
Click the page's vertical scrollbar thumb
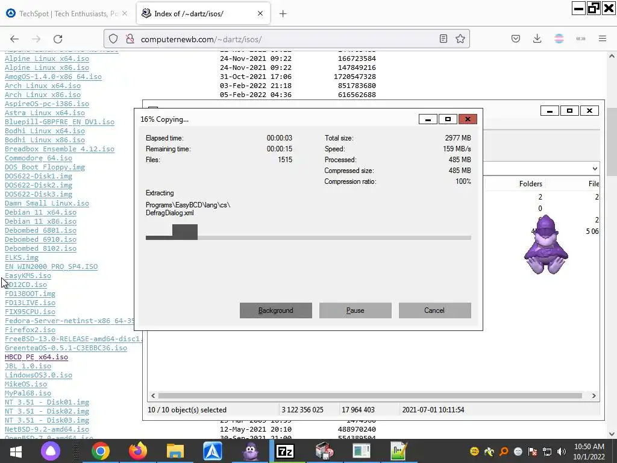612,142
